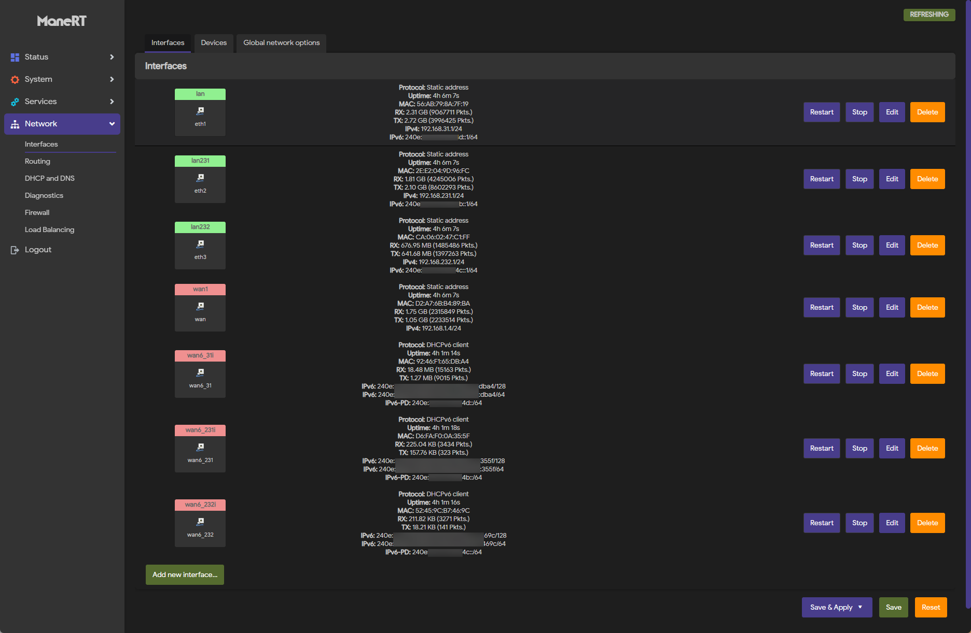
Task: Go to the Firewall page
Action: pos(37,212)
